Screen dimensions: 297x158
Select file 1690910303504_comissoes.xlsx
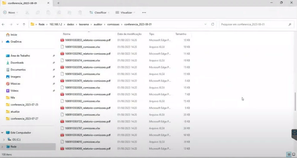(x=82, y=88)
